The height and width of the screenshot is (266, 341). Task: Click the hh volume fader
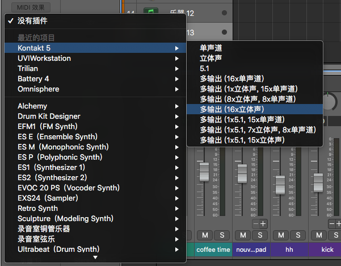(280, 185)
